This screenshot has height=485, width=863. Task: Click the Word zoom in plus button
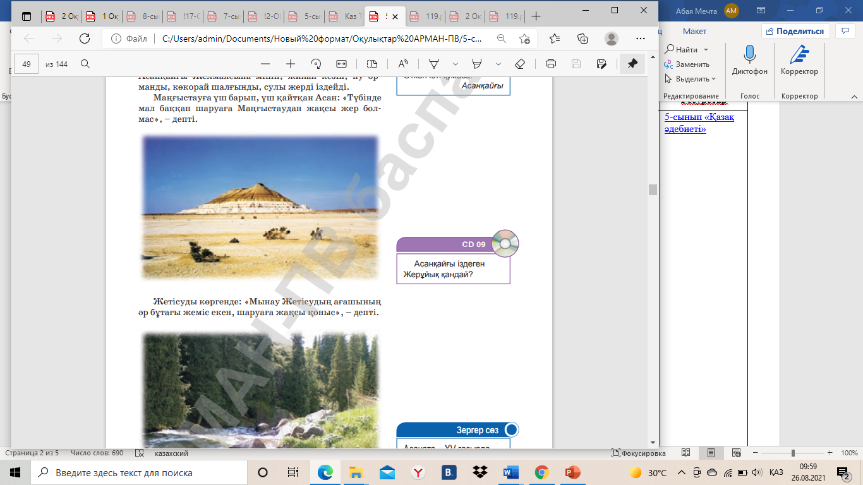[x=829, y=453]
